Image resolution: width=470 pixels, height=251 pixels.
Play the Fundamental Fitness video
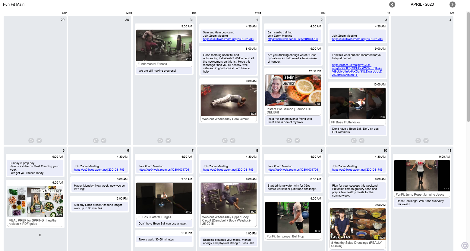point(164,45)
